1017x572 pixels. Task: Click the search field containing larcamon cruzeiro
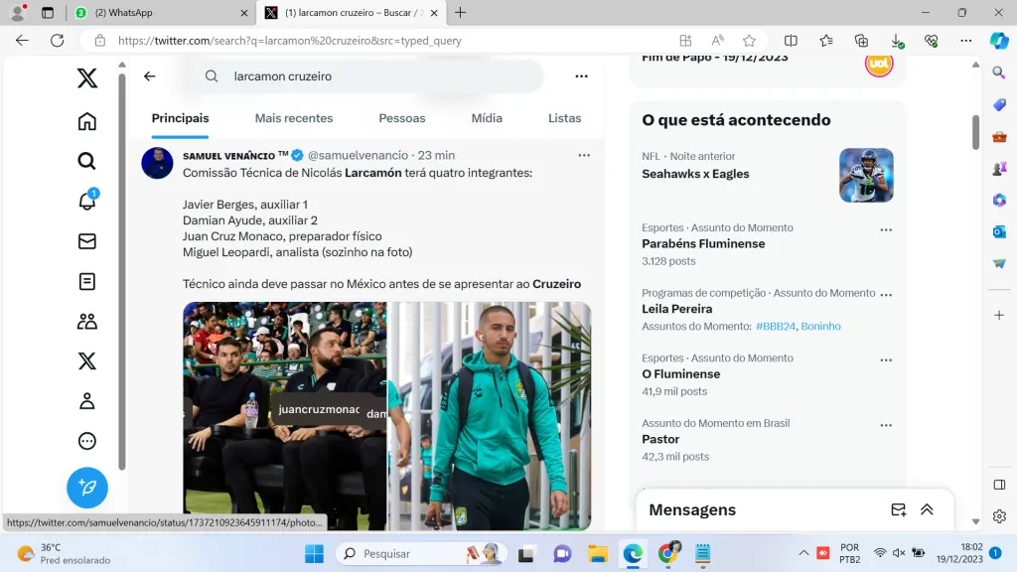point(377,76)
